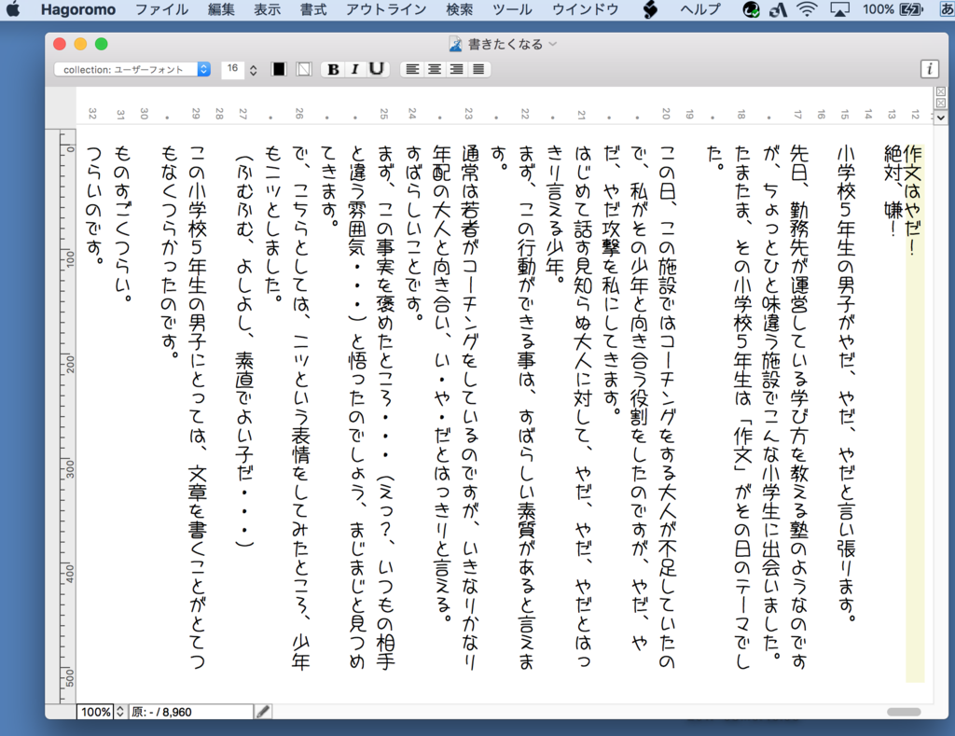Viewport: 955px width, 736px height.
Task: Open the Hagoromo application menu
Action: (x=78, y=9)
